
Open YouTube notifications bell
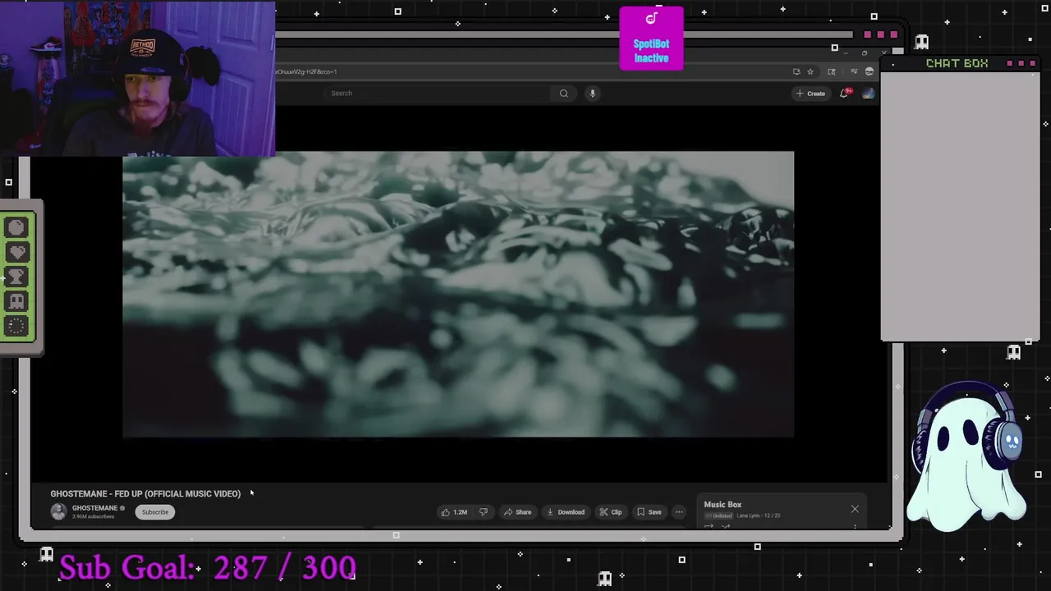pos(844,94)
